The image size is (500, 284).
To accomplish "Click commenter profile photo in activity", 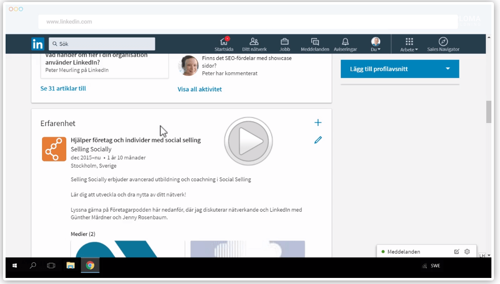I will [188, 65].
